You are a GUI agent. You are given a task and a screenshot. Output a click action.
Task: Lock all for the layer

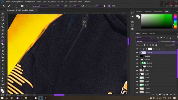(x=156, y=45)
